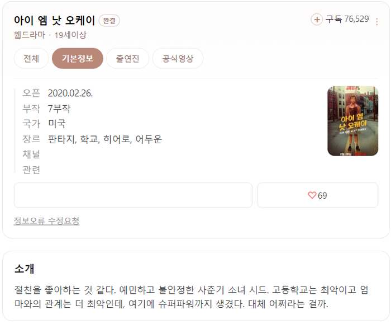Open the 공식영상 tab

178,58
